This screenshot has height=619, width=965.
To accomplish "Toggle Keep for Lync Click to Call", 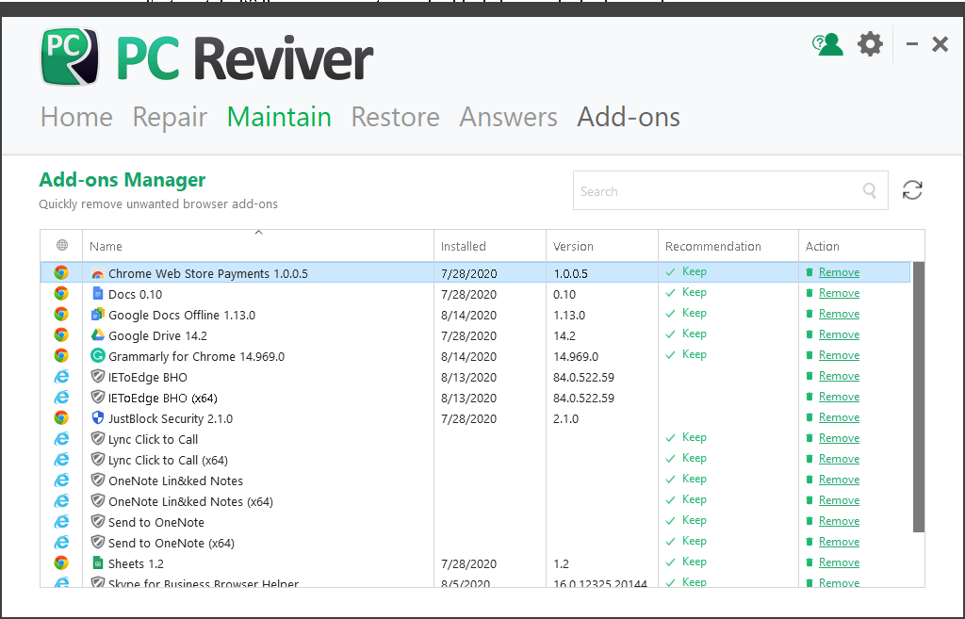I will click(686, 437).
